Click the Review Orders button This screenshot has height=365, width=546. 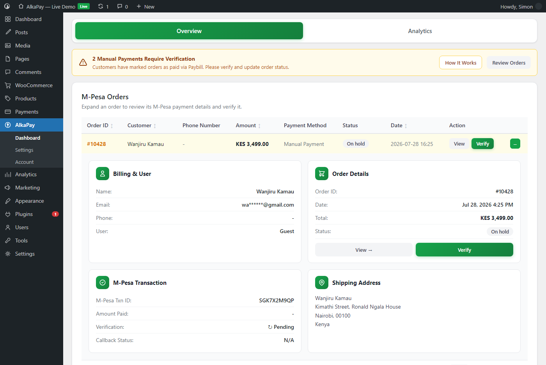(x=509, y=63)
